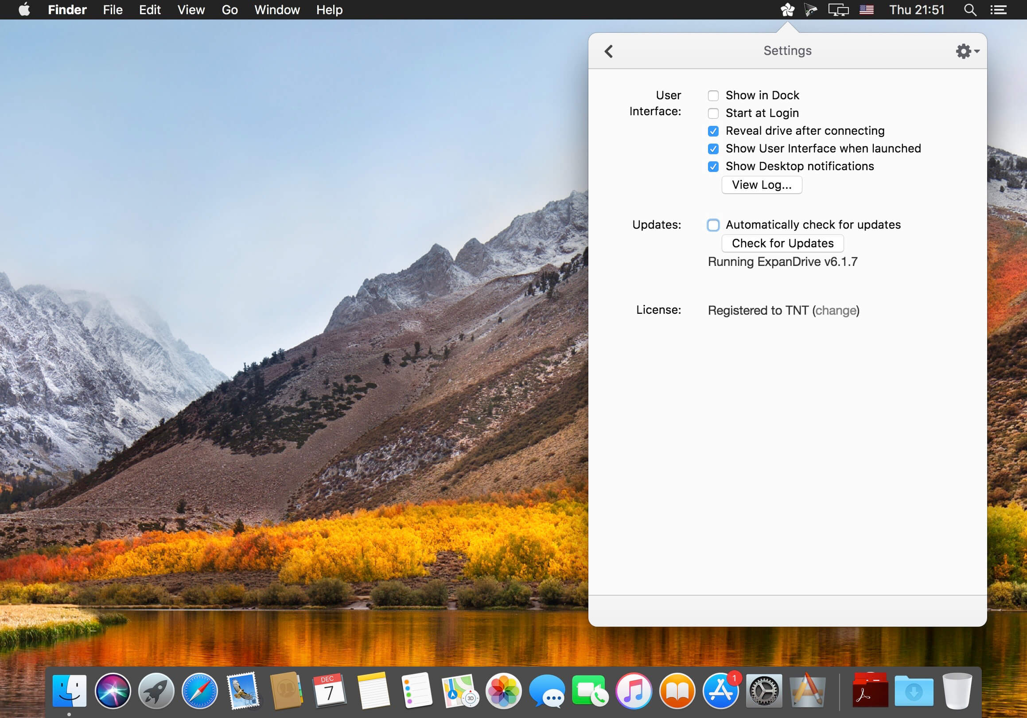Open the App Store dock icon
Screen dimensions: 1027x718
(x=720, y=691)
